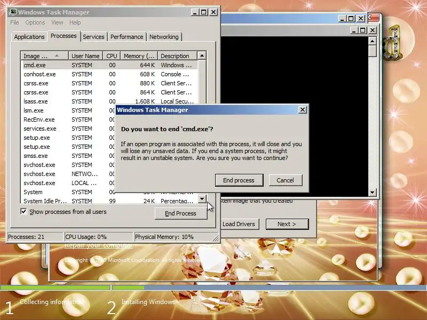
Task: Select the svchost.exe LOCAL process row
Action: [x=68, y=183]
